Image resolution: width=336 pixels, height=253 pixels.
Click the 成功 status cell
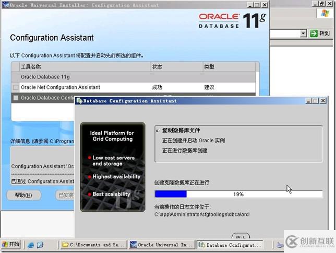coord(157,87)
